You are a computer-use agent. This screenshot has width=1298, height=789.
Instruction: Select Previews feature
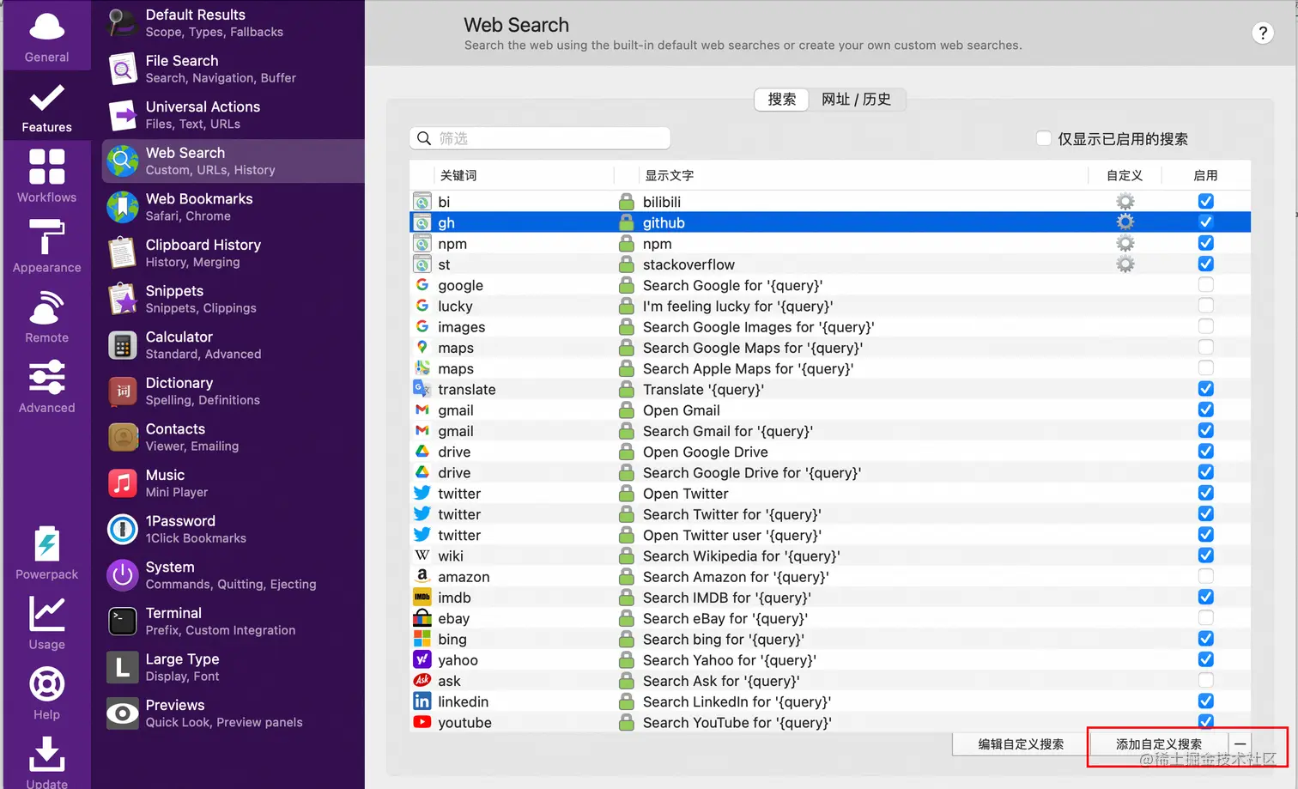234,713
